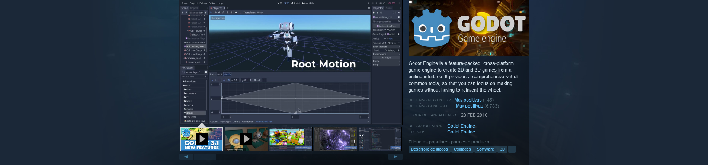Open the dark script editor screenshot thumbnail
Image resolution: width=708 pixels, height=165 pixels.
click(x=380, y=139)
